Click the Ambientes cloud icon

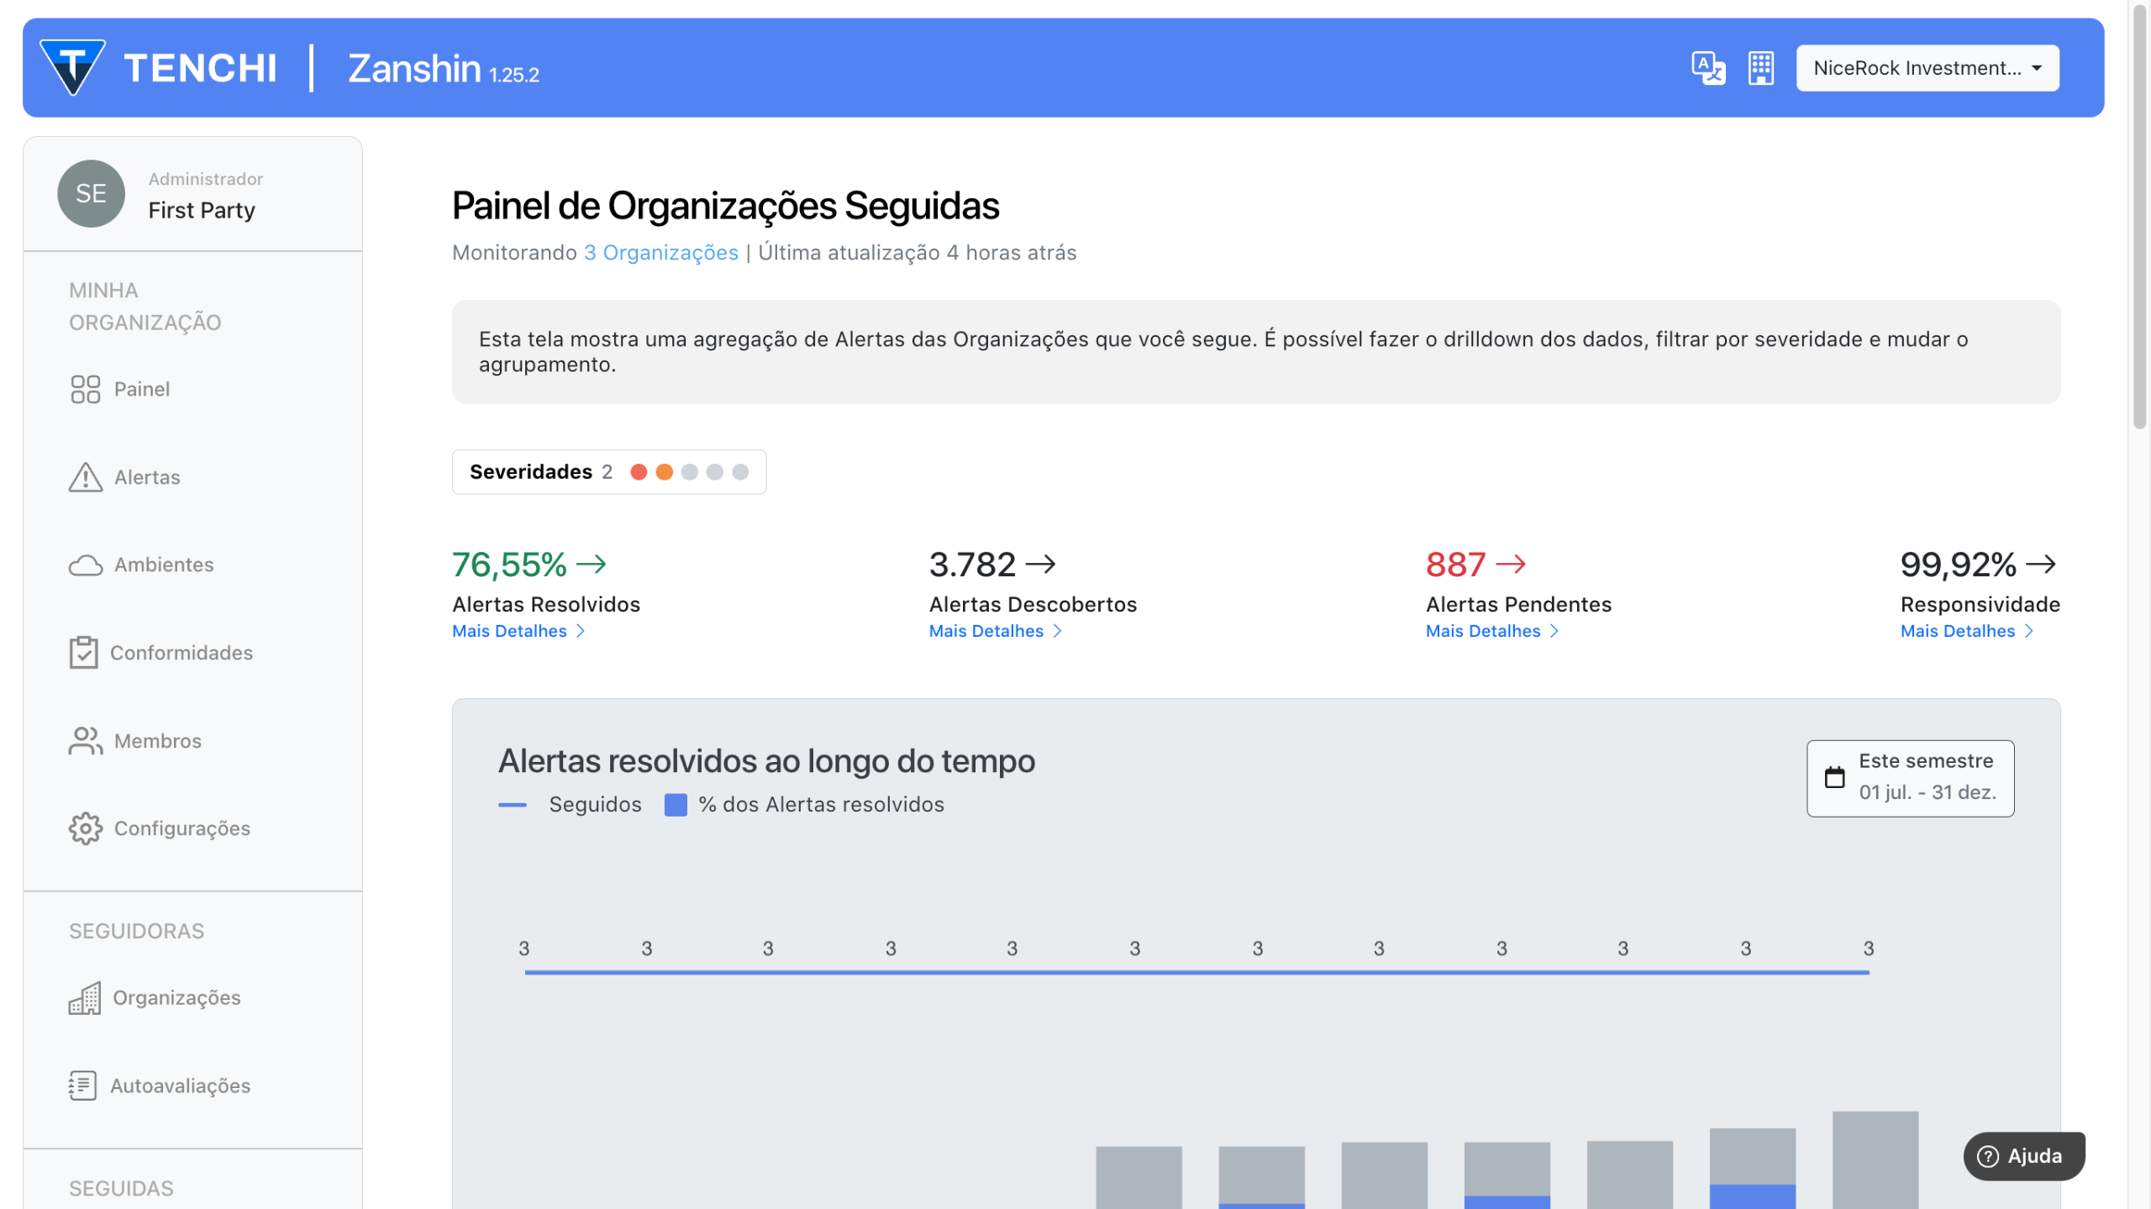click(85, 565)
